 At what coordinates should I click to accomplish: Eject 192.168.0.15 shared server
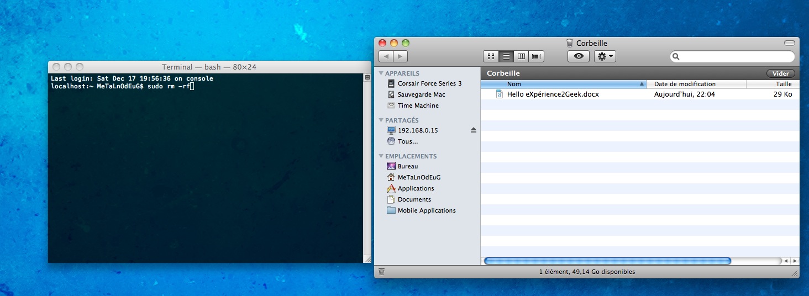pyautogui.click(x=473, y=130)
